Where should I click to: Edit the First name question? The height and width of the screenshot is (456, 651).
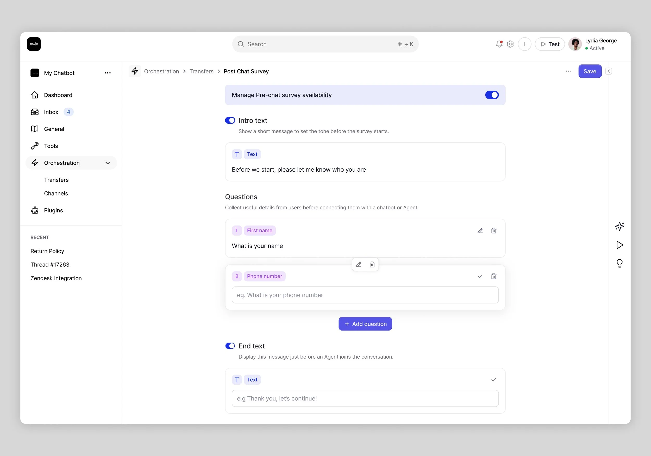480,230
